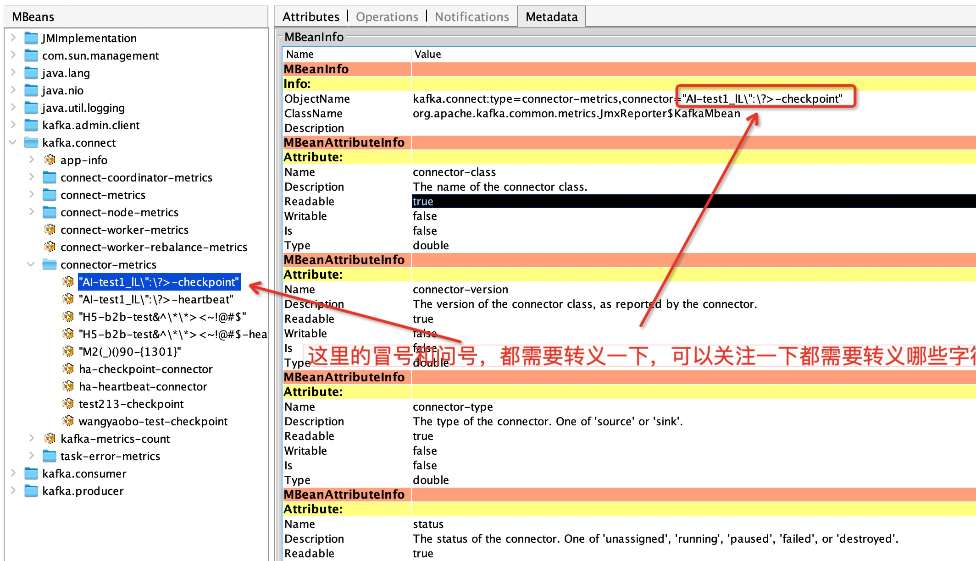Image resolution: width=976 pixels, height=561 pixels.
Task: Click the ha-checkpoint-connector MBean icon
Action: (68, 369)
